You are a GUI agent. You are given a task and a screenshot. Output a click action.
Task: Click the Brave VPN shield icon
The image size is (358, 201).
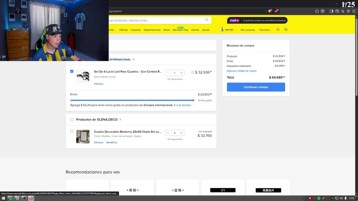pyautogui.click(x=348, y=11)
